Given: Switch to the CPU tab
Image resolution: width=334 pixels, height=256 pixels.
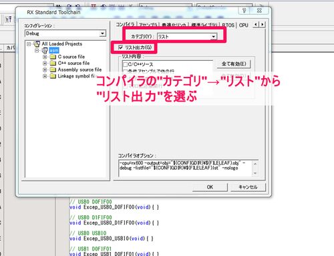Looking at the screenshot, I should (x=243, y=25).
